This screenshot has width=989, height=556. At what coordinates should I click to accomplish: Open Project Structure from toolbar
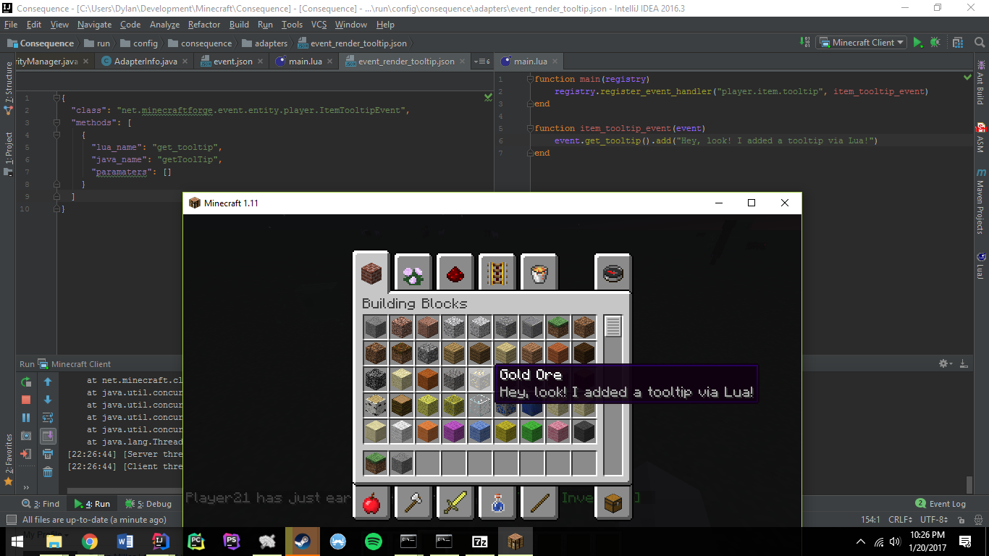(x=958, y=43)
